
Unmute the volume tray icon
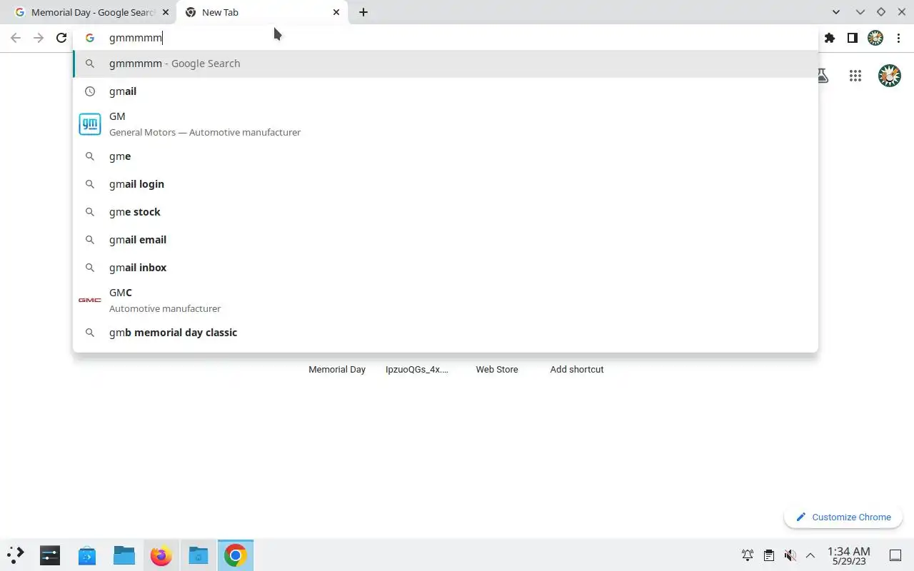(x=790, y=555)
